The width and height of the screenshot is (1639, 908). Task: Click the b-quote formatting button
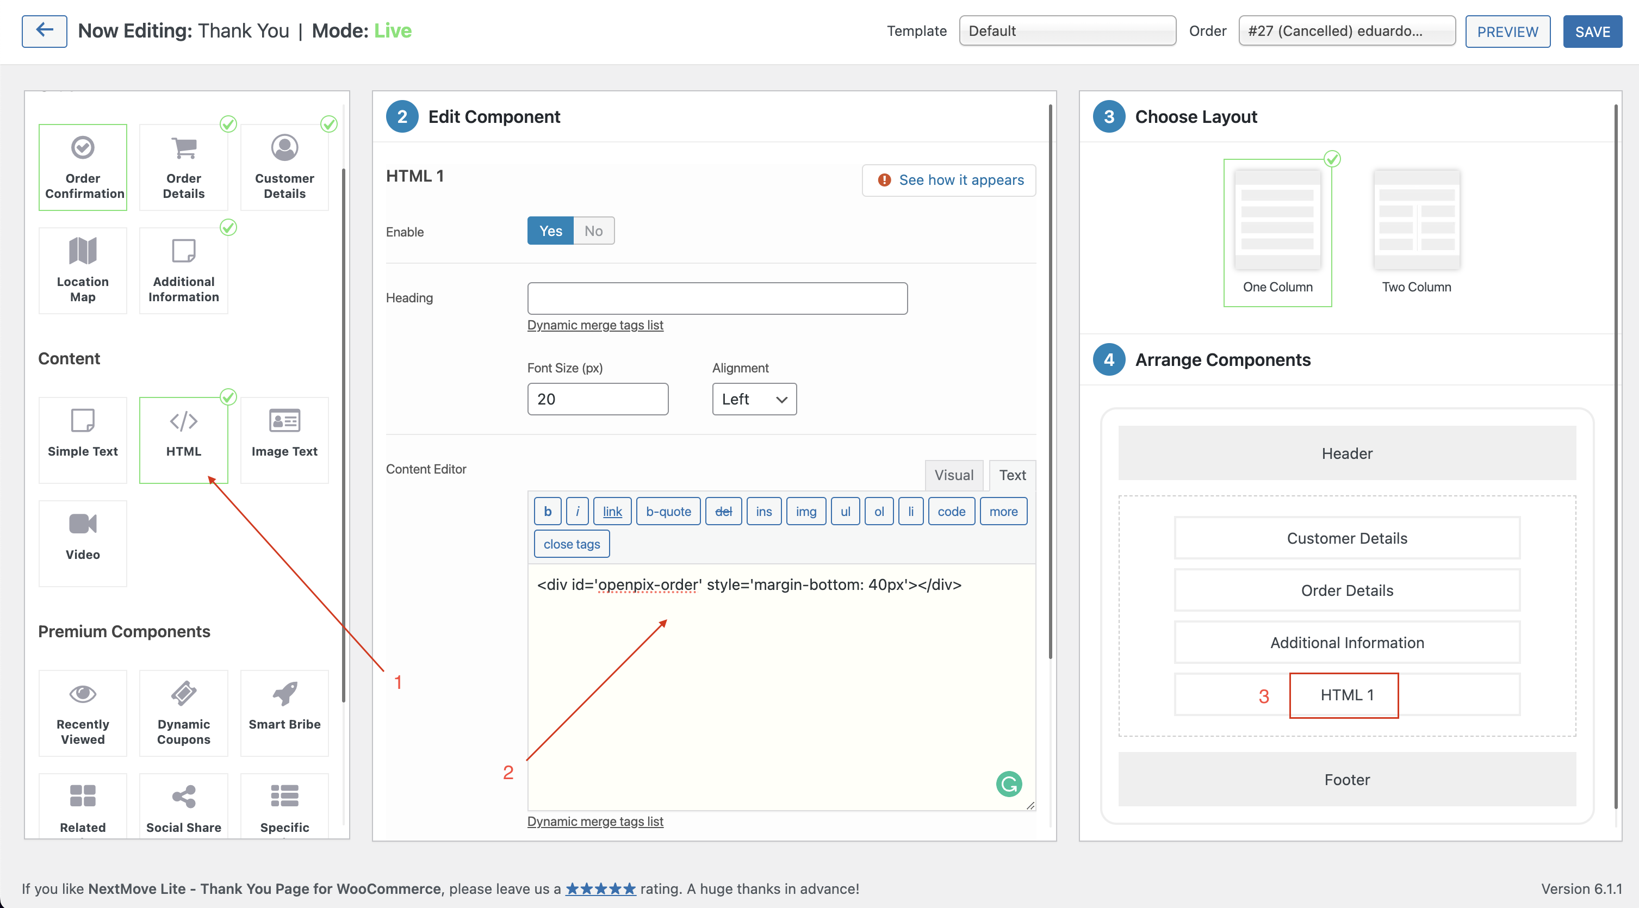pos(666,511)
